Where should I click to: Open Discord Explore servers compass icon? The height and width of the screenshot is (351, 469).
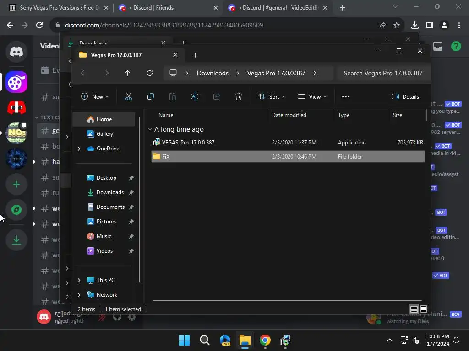point(16,210)
